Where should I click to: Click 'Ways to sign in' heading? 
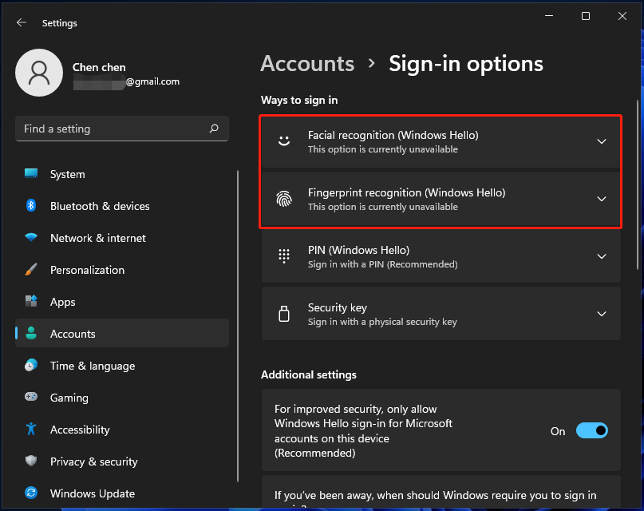point(299,101)
